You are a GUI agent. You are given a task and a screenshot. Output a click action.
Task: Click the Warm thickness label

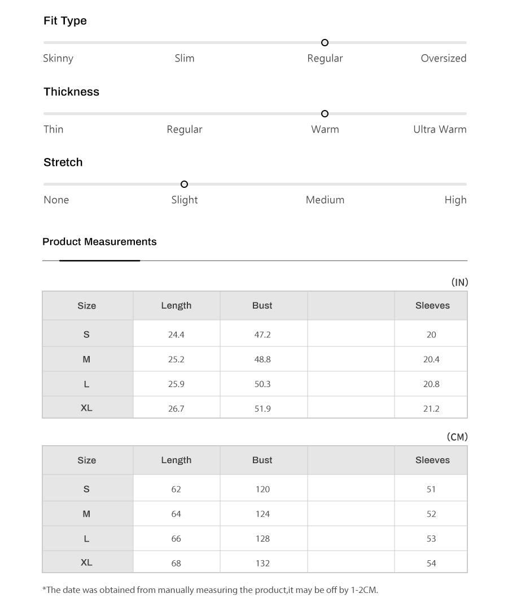tap(325, 129)
